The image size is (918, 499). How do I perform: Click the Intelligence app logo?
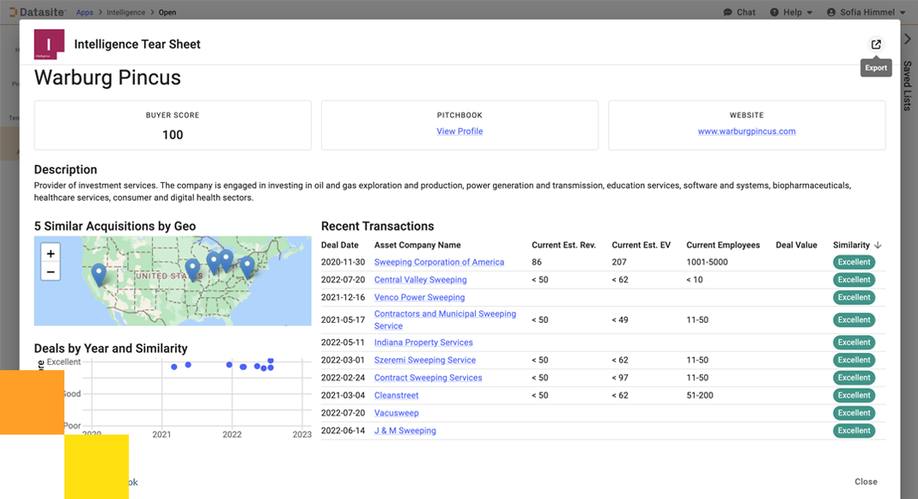tap(49, 45)
